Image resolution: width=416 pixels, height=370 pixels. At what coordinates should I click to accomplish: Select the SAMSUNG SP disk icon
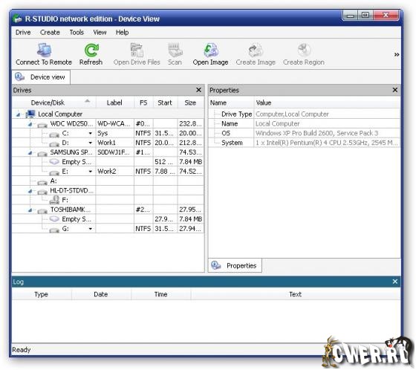(42, 153)
